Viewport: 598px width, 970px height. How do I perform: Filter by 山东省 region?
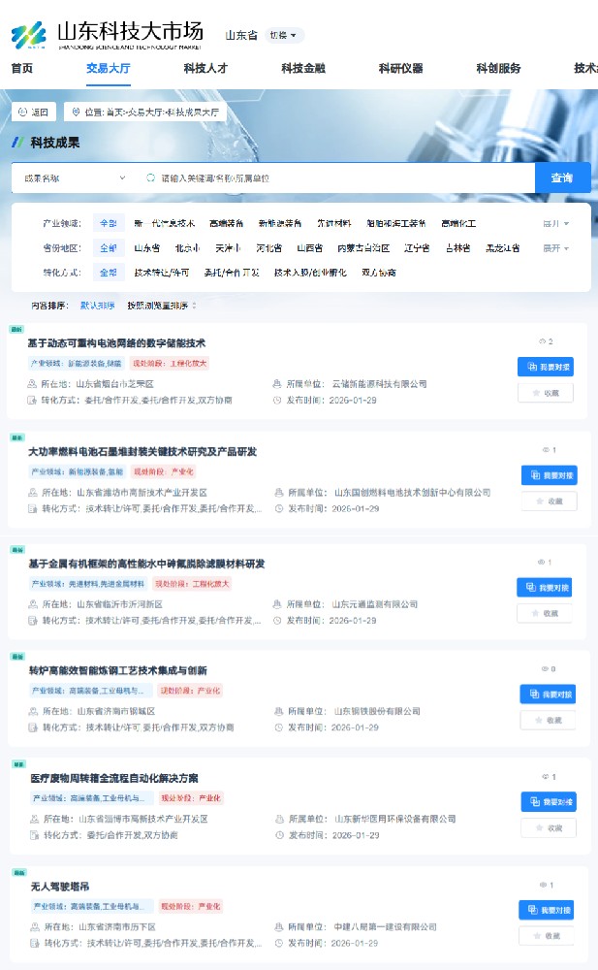[x=147, y=248]
